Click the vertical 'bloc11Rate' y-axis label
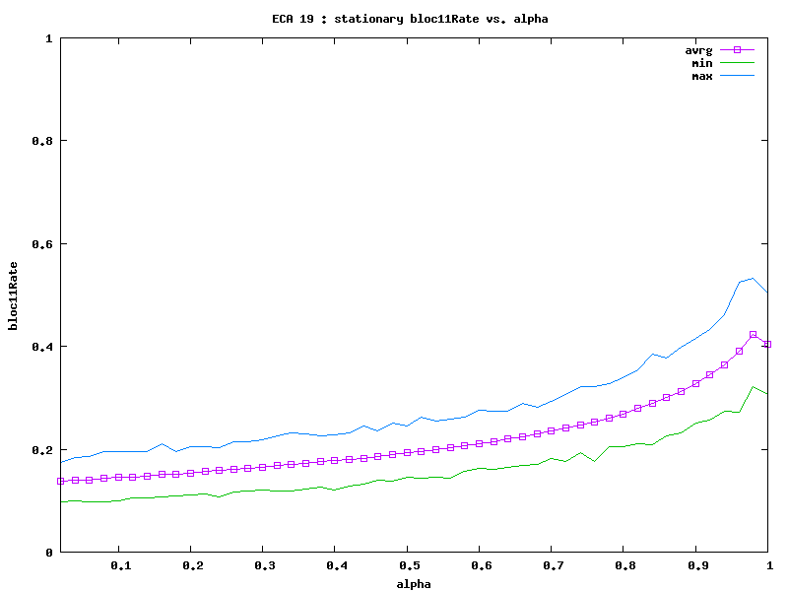Image resolution: width=788 pixels, height=591 pixels. [14, 295]
